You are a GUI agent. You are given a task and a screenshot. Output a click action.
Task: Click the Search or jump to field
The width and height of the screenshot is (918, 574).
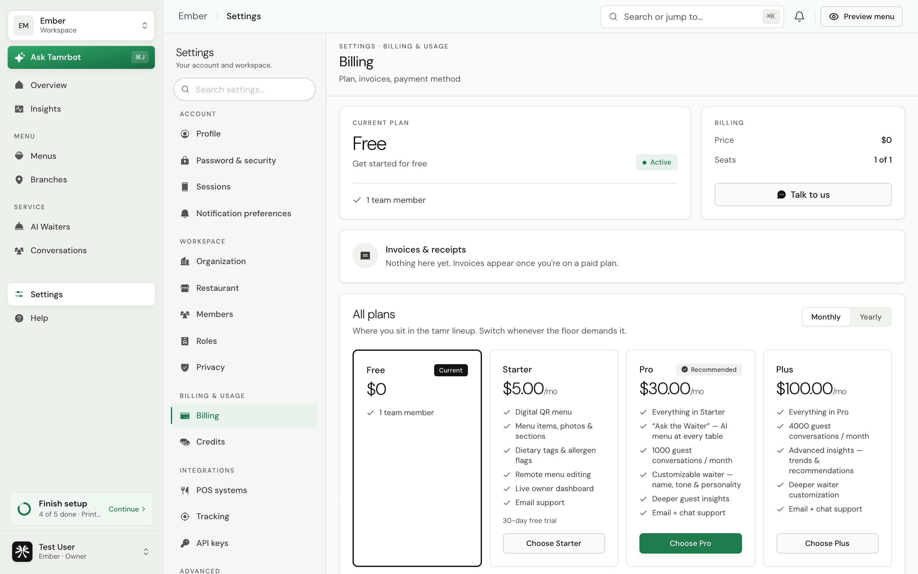pyautogui.click(x=692, y=16)
